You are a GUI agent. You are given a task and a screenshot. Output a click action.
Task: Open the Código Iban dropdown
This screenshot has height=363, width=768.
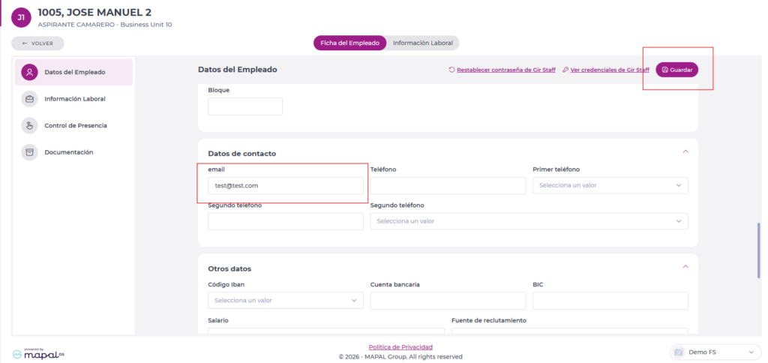pyautogui.click(x=285, y=301)
